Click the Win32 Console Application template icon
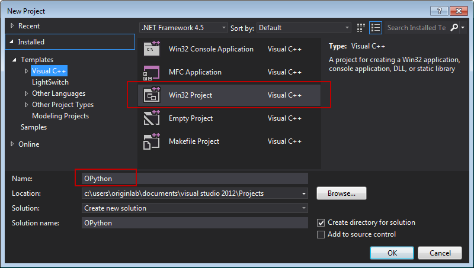The height and width of the screenshot is (268, 474). (x=152, y=49)
